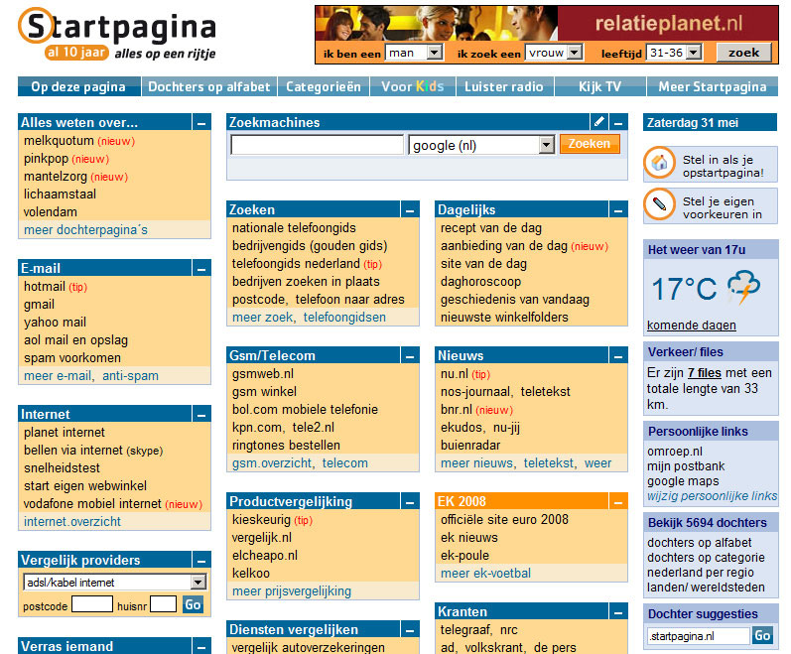Click the postcode input field
The height and width of the screenshot is (654, 791).
click(x=91, y=604)
